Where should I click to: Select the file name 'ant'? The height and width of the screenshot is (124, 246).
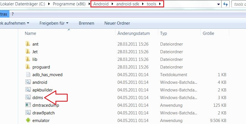click(35, 44)
